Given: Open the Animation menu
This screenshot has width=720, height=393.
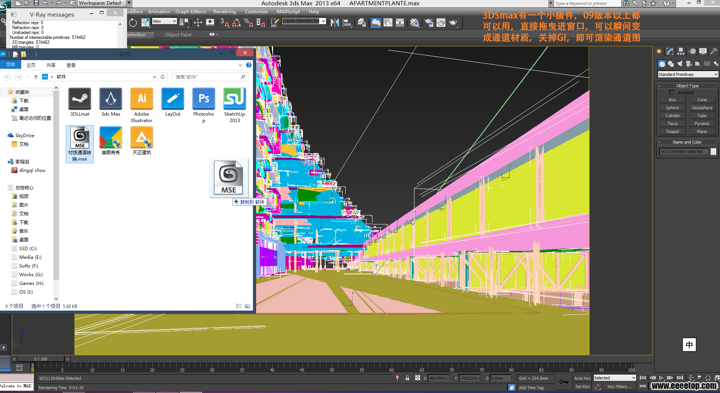Looking at the screenshot, I should click(159, 12).
